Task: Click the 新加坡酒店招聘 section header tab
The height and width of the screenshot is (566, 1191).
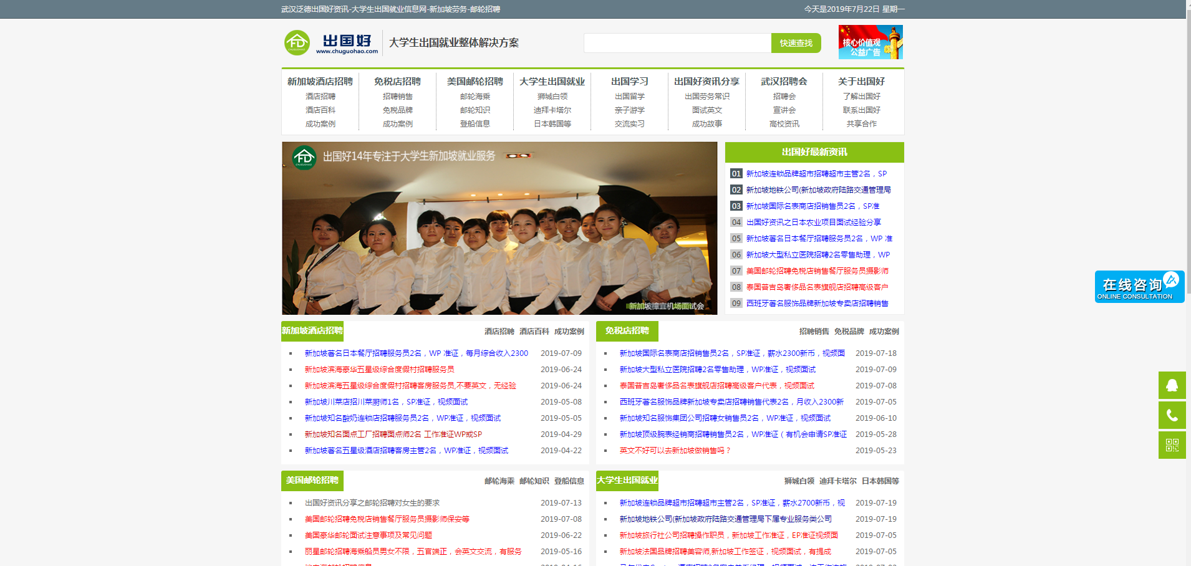Action: 312,331
